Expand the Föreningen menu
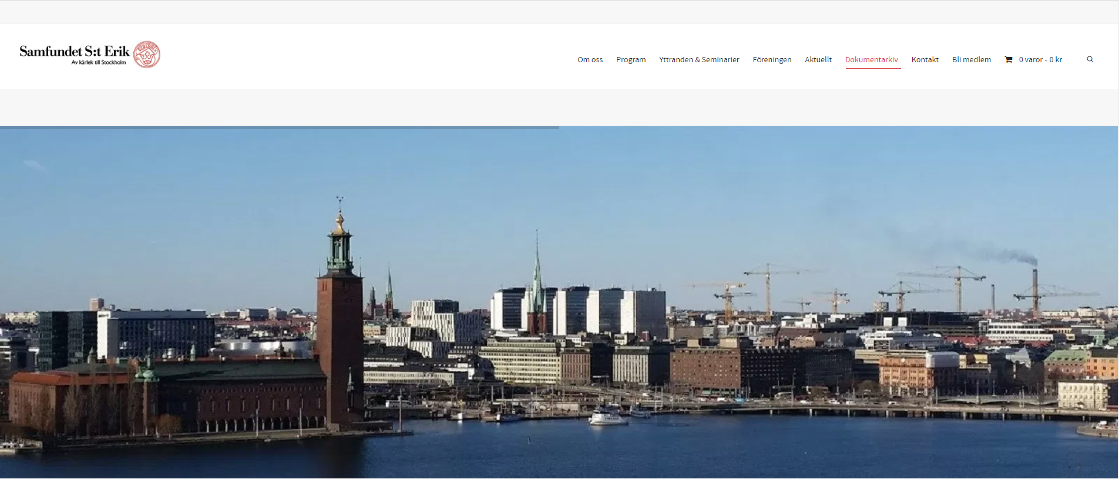The width and height of the screenshot is (1119, 479). tap(772, 59)
